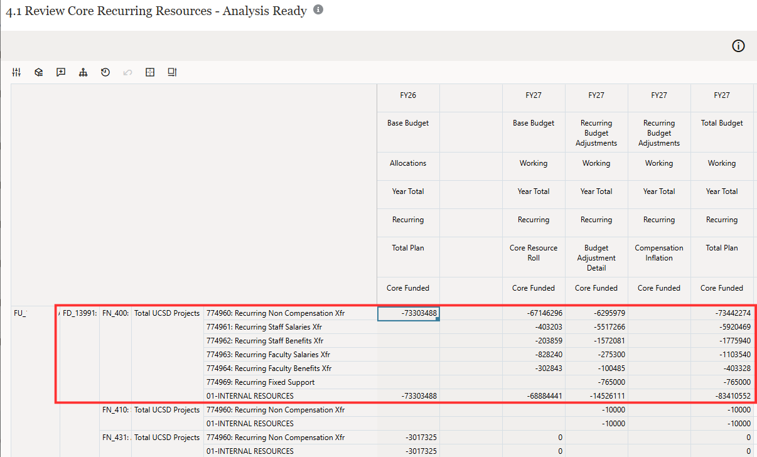Viewport: 757px width, 457px height.
Task: Click cell value -403328
Action: coord(722,368)
